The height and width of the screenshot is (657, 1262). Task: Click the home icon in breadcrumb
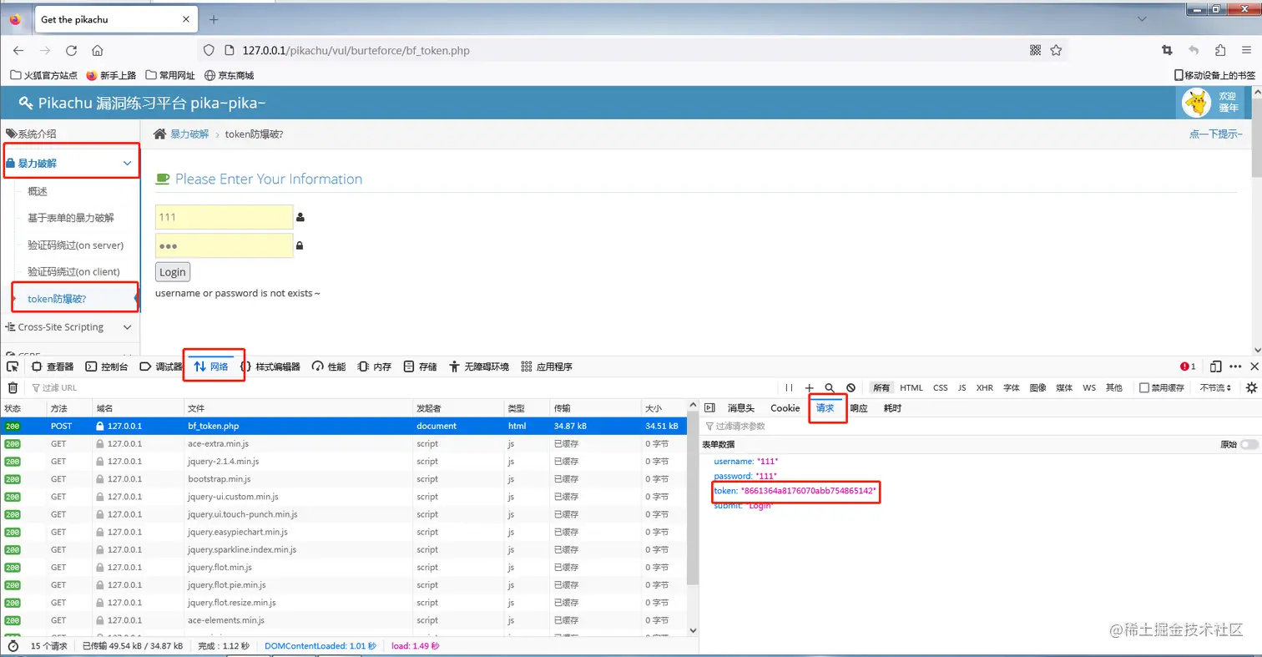coord(160,134)
